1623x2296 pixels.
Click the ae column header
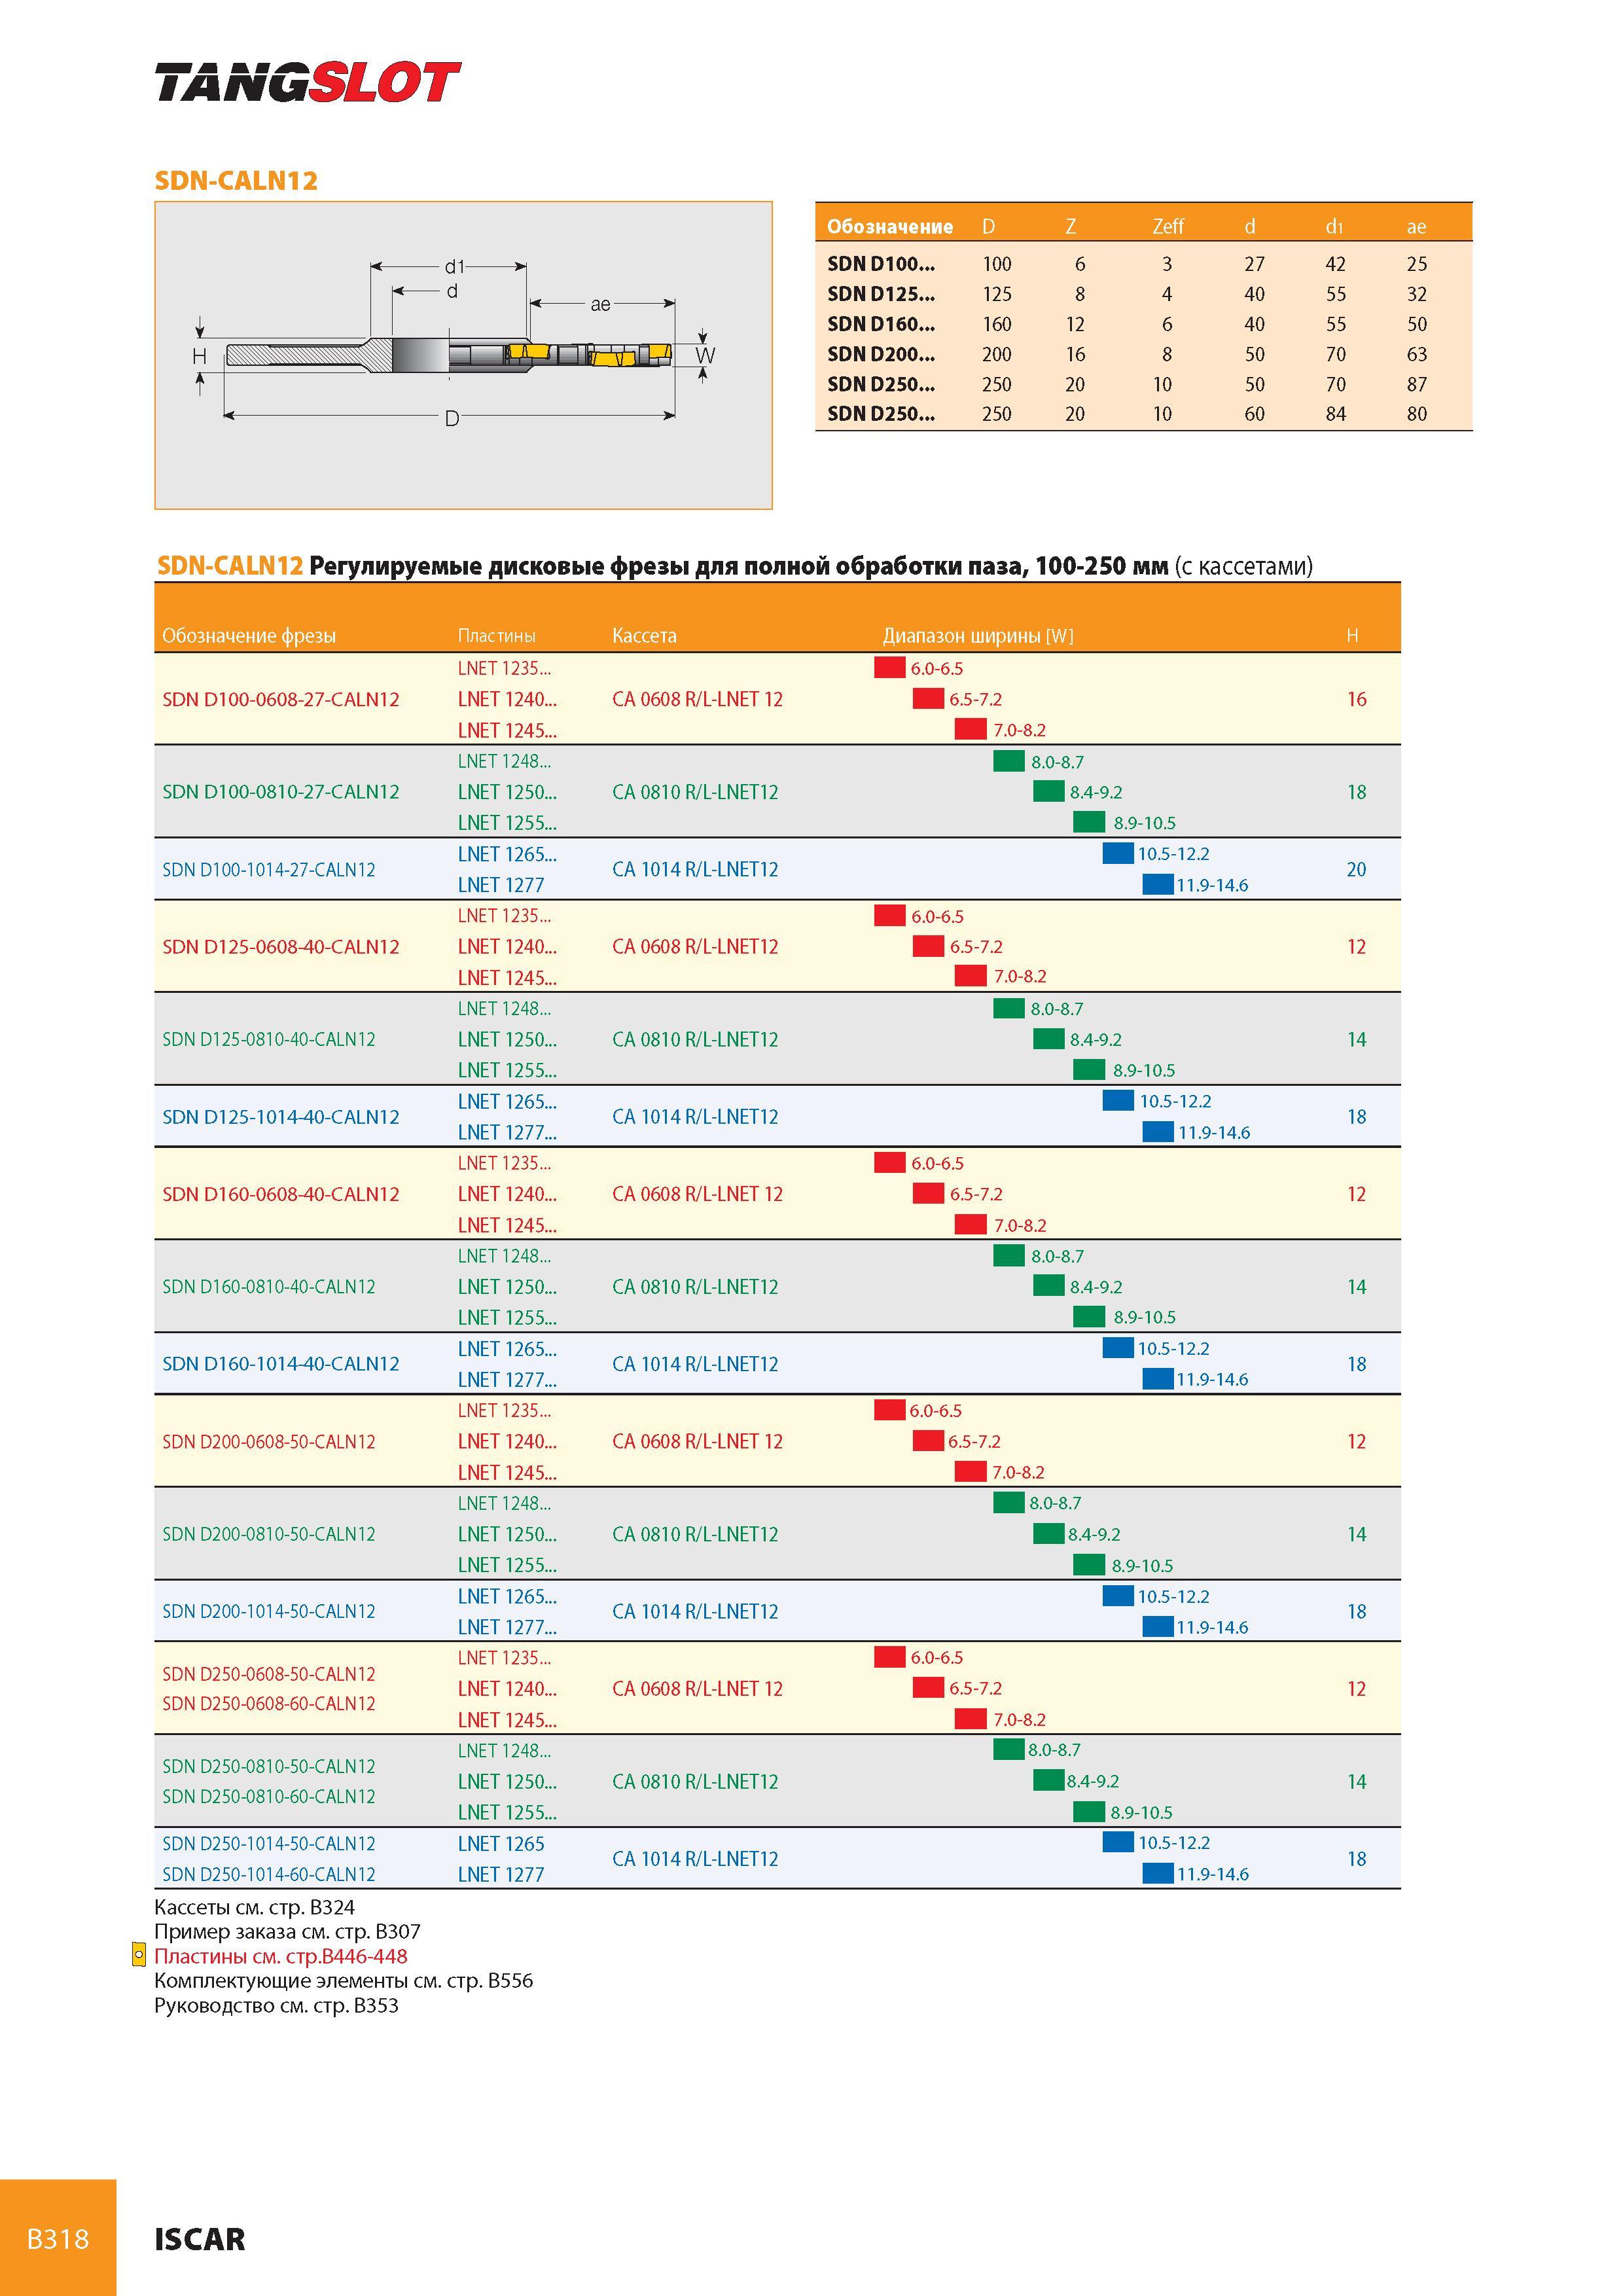point(1416,227)
